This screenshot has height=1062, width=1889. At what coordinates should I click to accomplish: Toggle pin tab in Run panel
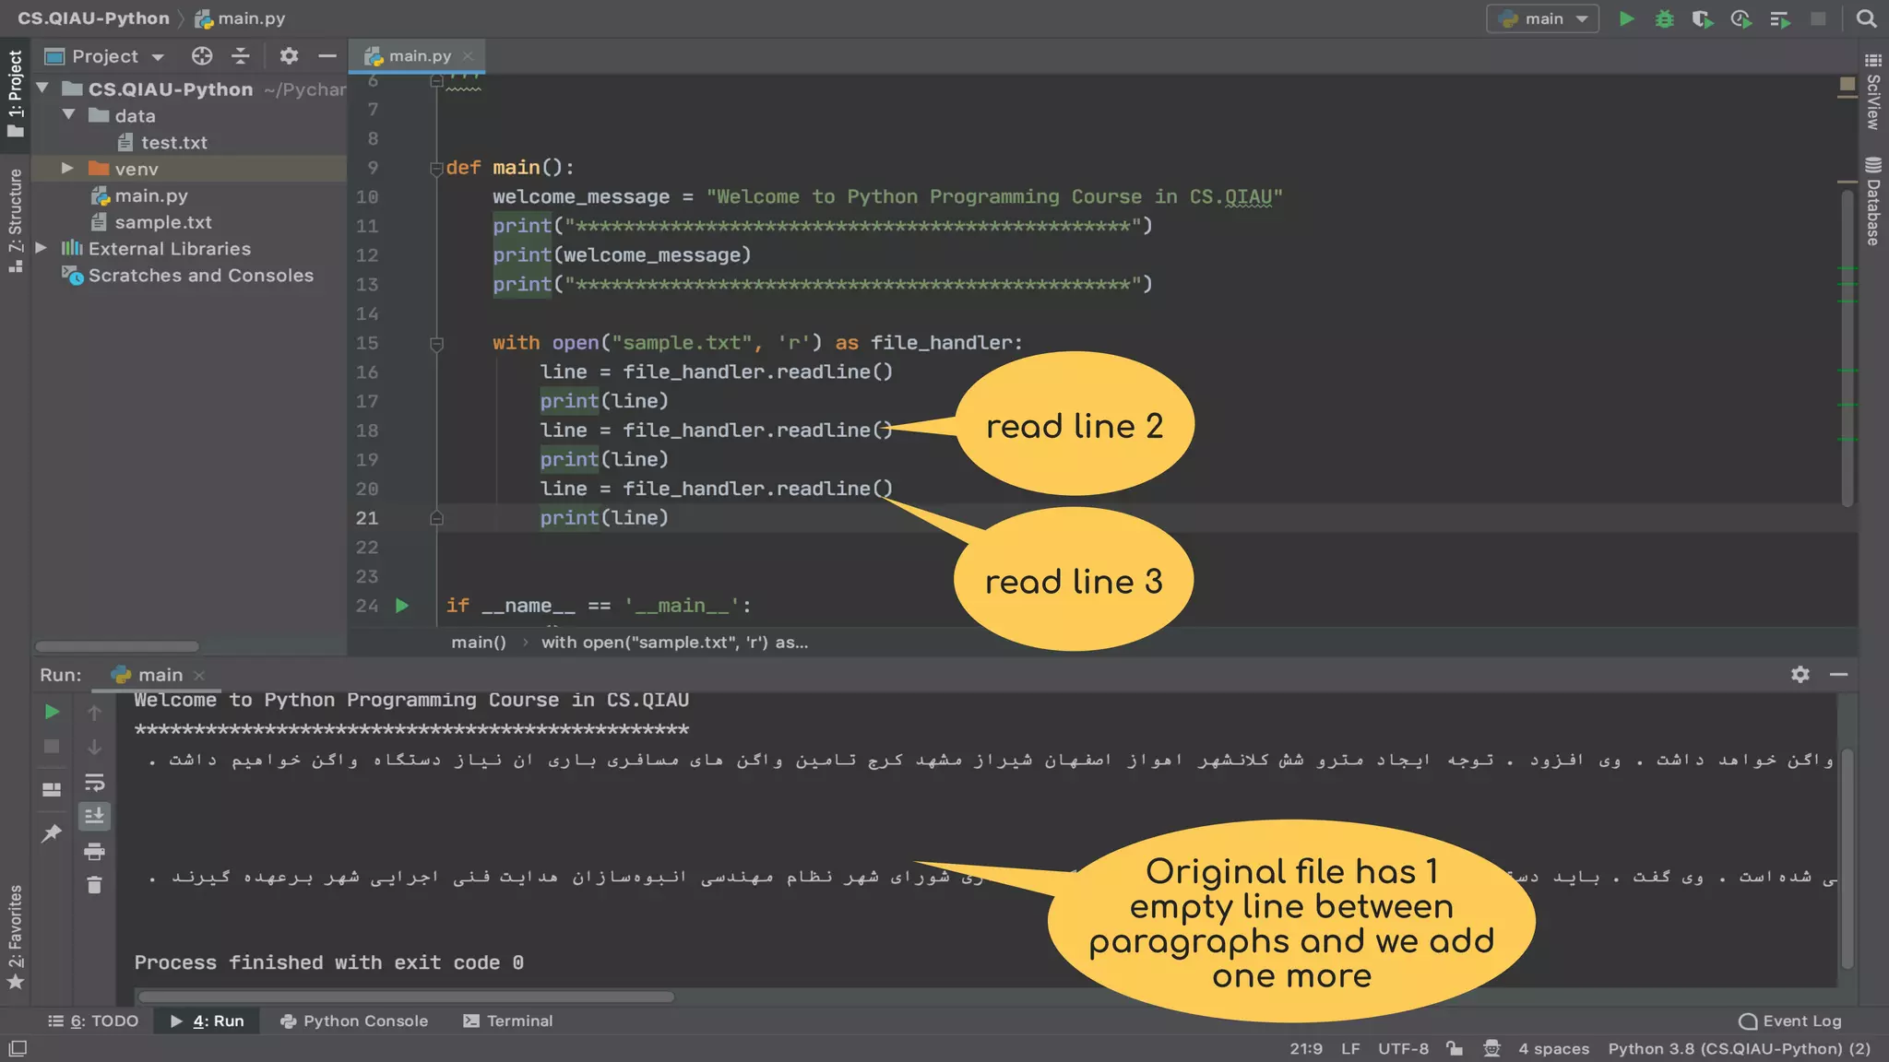pyautogui.click(x=52, y=832)
